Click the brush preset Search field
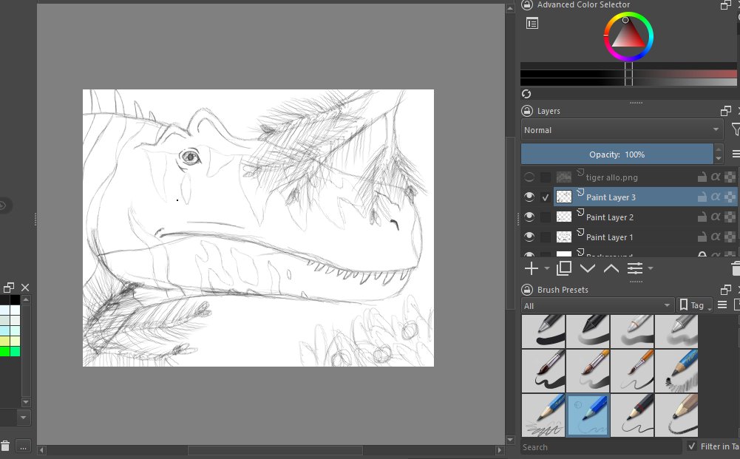 point(601,446)
